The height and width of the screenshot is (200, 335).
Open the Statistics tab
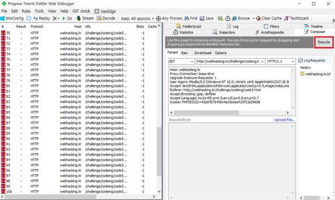point(183,32)
